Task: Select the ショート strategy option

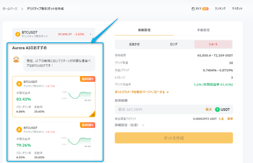Action: [x=213, y=44]
